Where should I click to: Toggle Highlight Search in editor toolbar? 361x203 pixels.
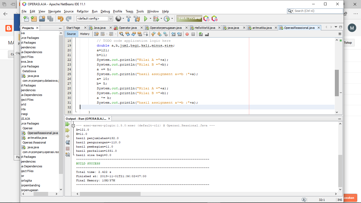pyautogui.click(x=140, y=34)
